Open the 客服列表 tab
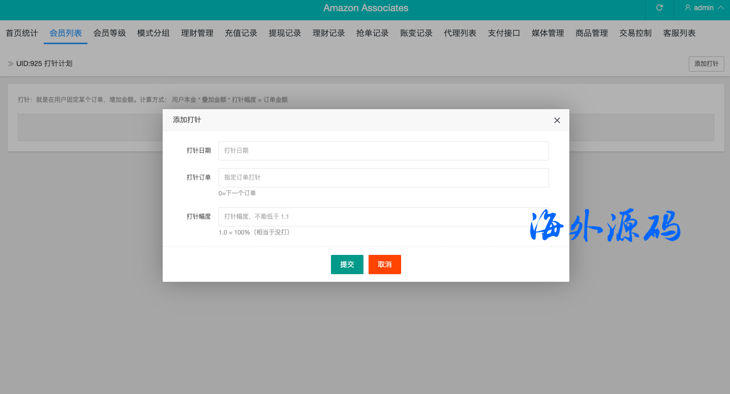This screenshot has height=394, width=730. pos(679,34)
